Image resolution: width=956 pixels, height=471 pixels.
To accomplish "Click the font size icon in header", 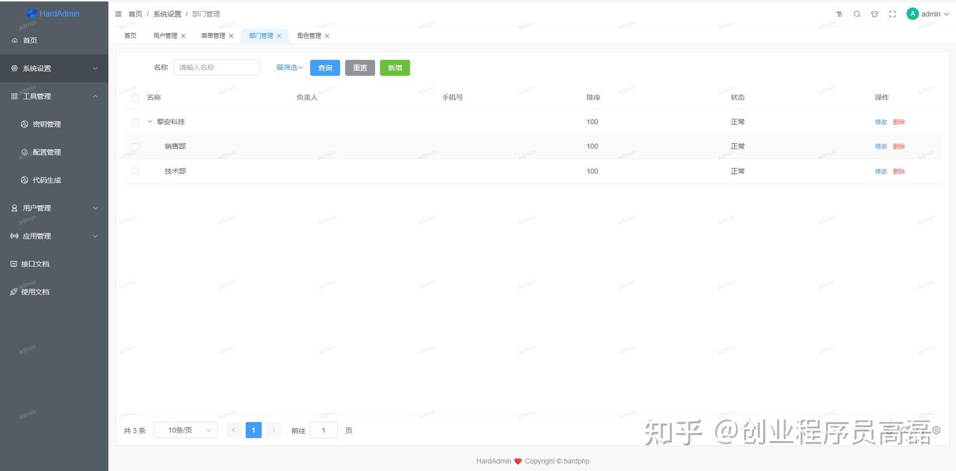I will pyautogui.click(x=838, y=13).
